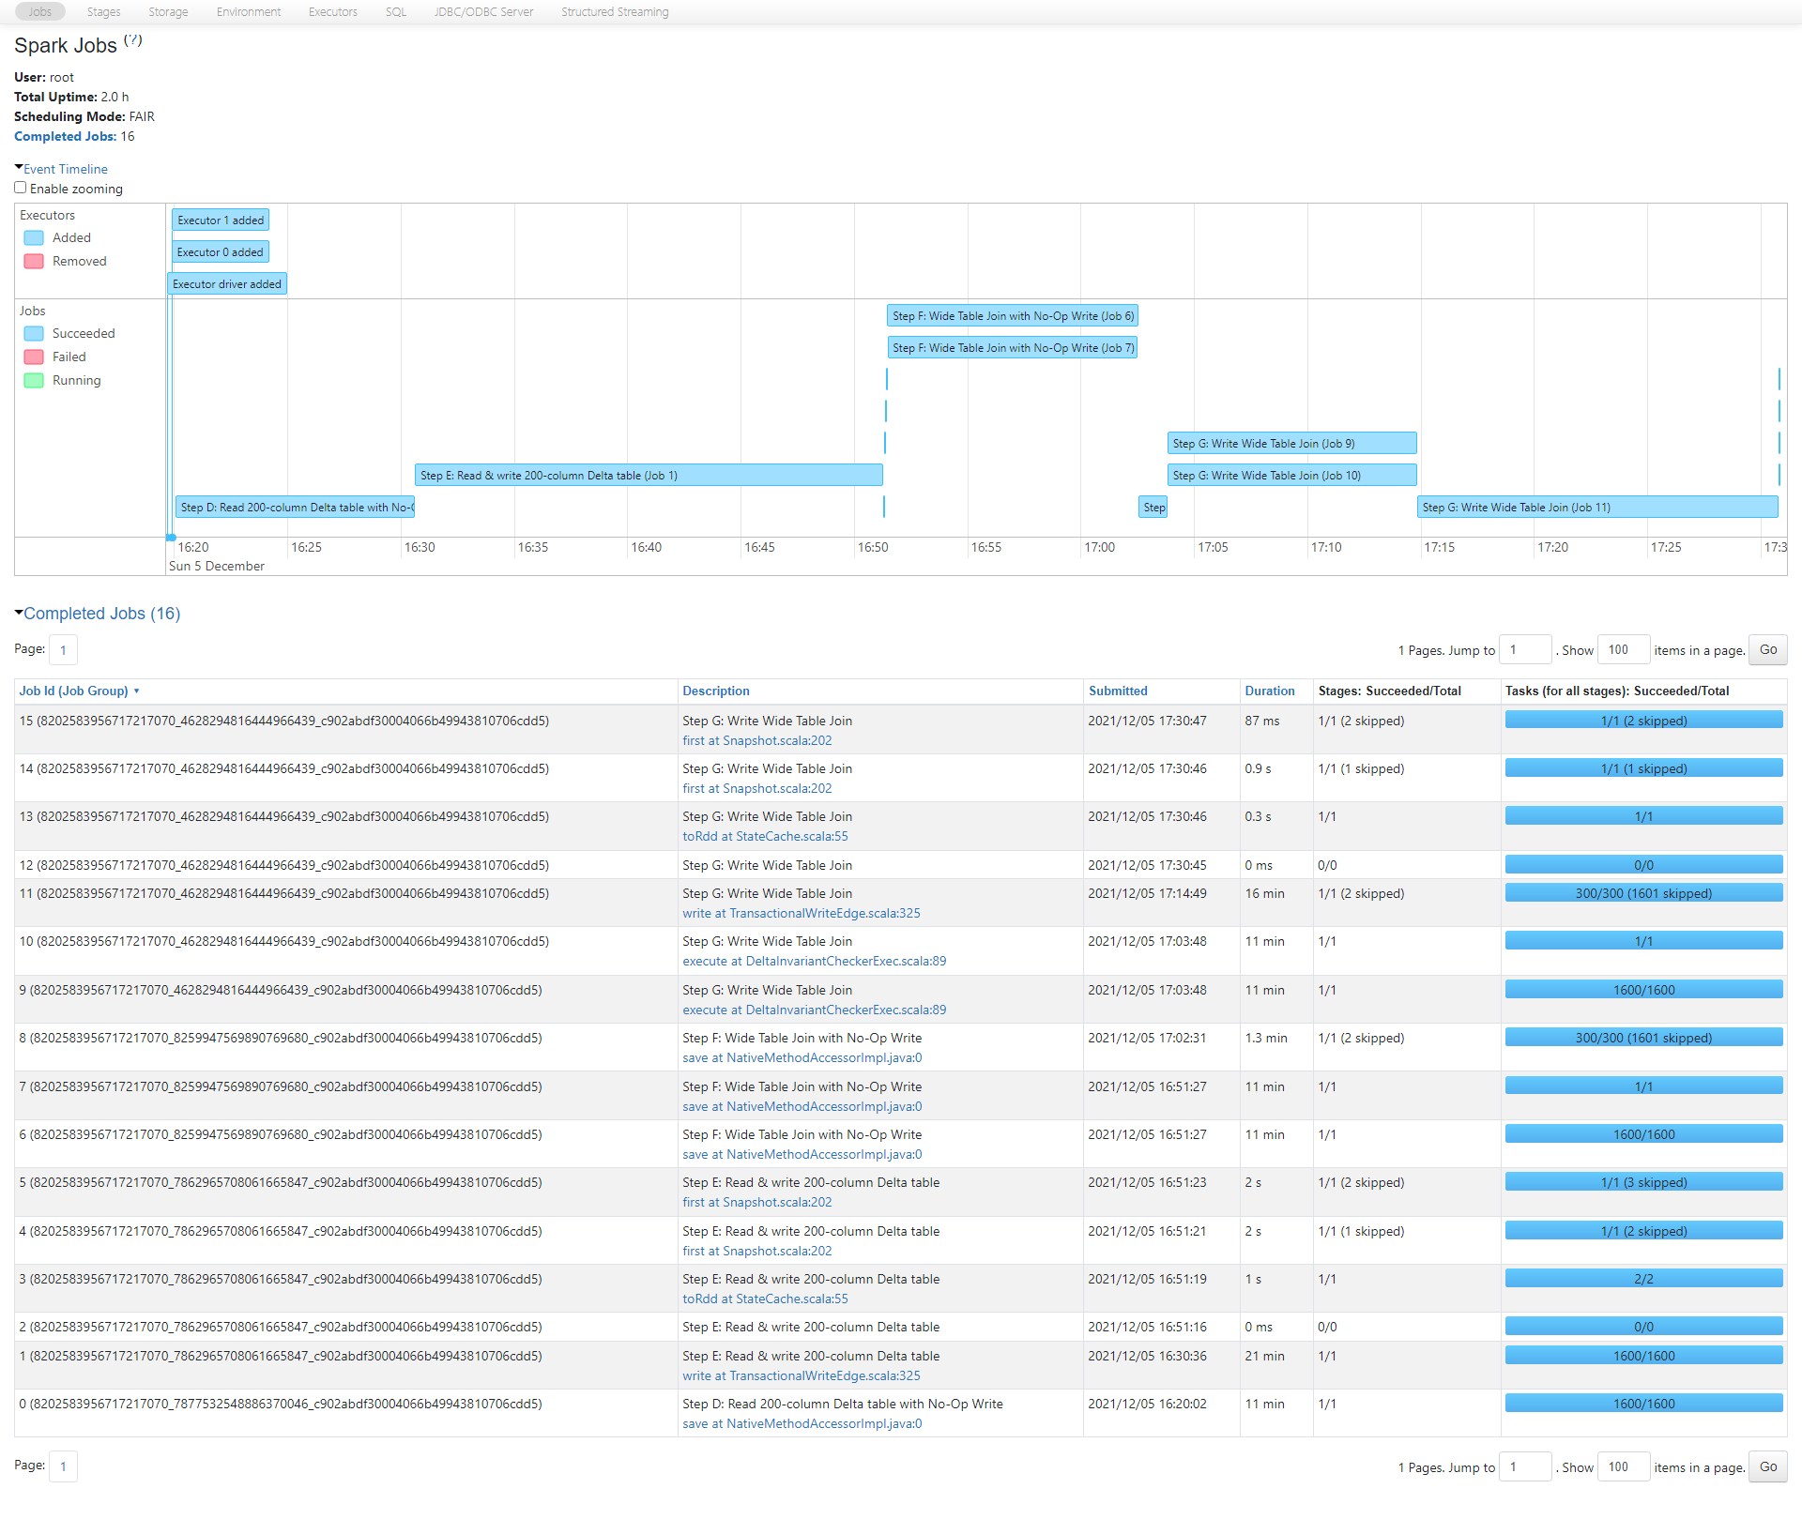The image size is (1802, 1519).
Task: Go to the Environment tab
Action: (x=249, y=12)
